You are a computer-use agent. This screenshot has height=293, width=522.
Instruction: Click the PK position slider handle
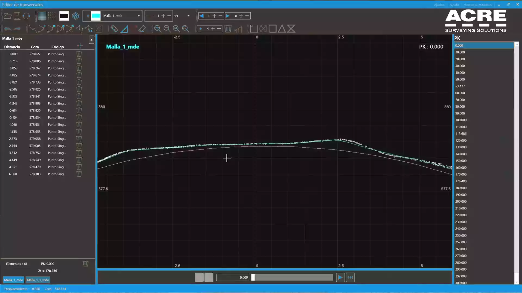[x=253, y=277]
